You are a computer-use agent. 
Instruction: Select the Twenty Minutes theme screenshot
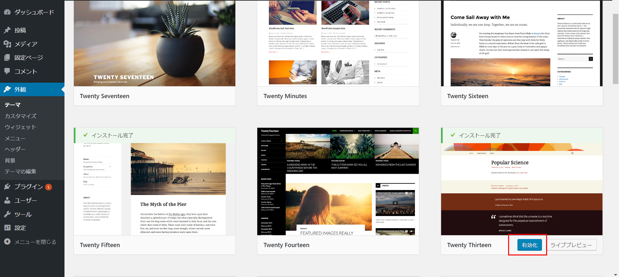click(338, 43)
